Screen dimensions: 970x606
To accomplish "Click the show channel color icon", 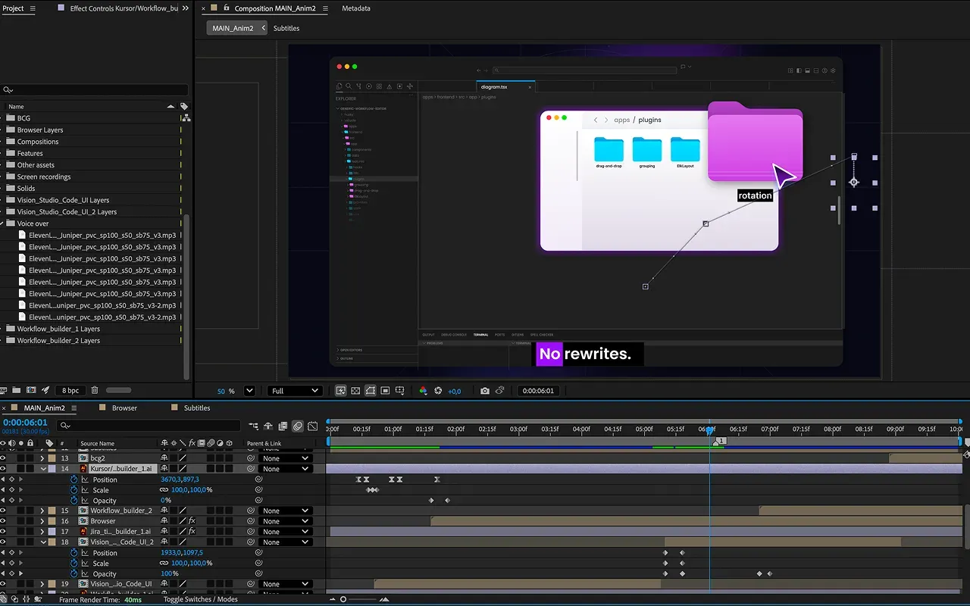I will tap(424, 391).
